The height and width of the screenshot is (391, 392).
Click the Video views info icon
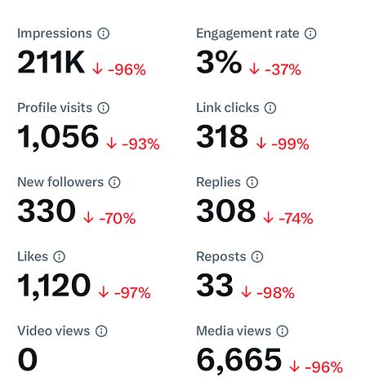point(101,331)
